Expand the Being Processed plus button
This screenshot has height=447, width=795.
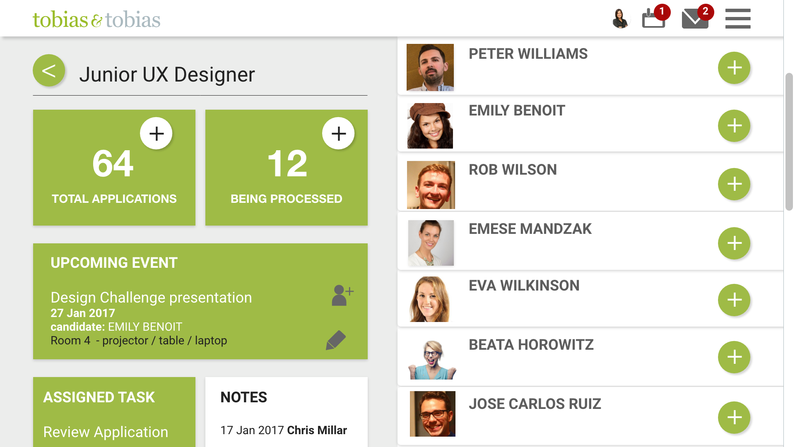pos(338,133)
